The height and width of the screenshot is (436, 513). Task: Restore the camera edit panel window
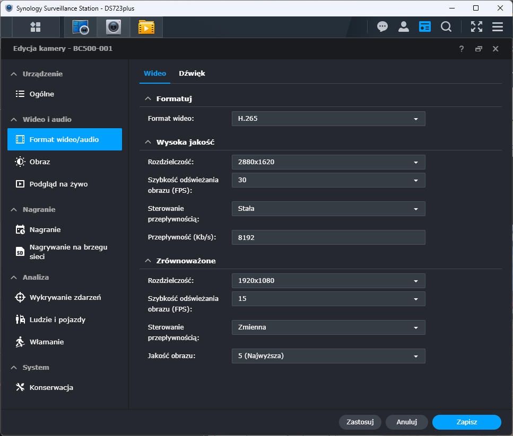[479, 49]
